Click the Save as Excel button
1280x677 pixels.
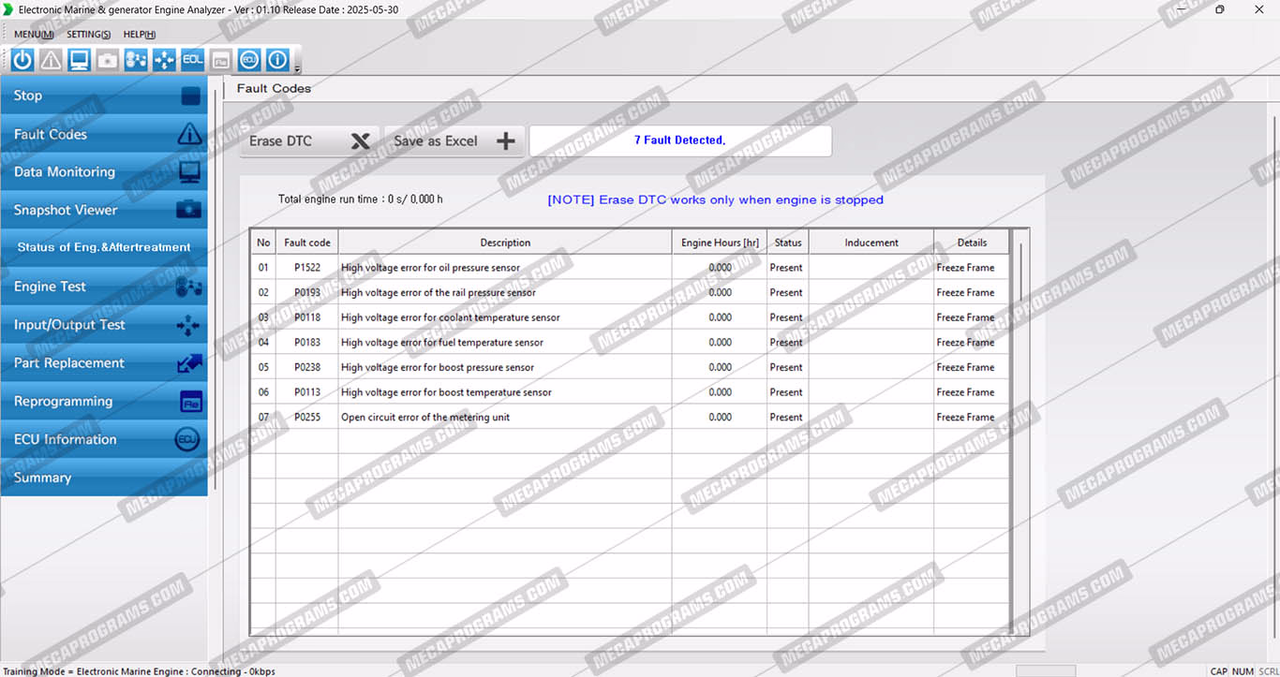tap(454, 141)
